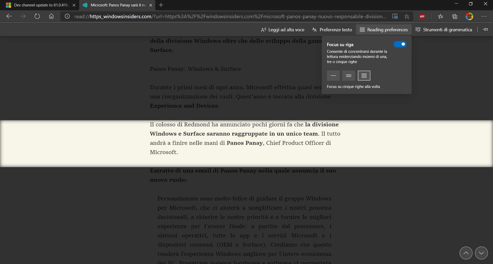Select the Microsoft: Panos Panay tab
The image size is (493, 264).
coord(117,5)
